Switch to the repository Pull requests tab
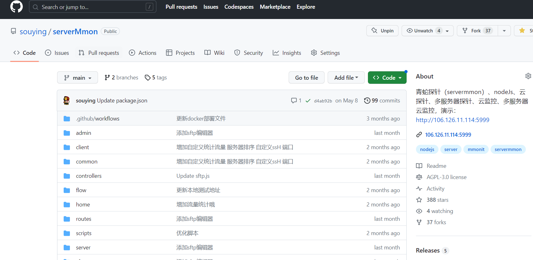Screen dimensions: 533x260 99,53
